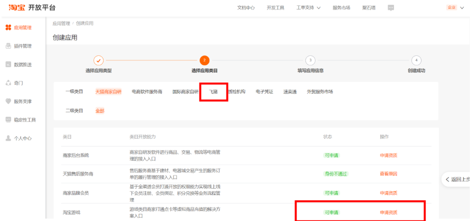Click the 应用管理 breadcrumb link

point(61,23)
